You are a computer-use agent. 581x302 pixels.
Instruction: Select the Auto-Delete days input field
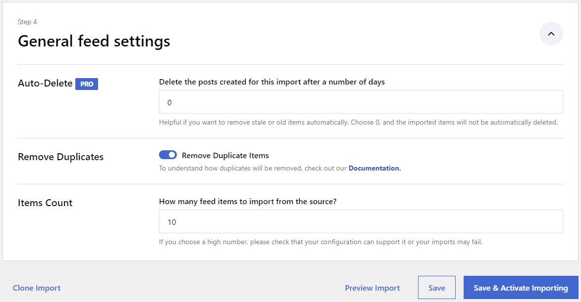coord(361,102)
